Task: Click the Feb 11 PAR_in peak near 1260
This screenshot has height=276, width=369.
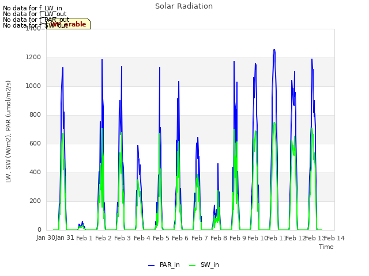Action: click(274, 50)
